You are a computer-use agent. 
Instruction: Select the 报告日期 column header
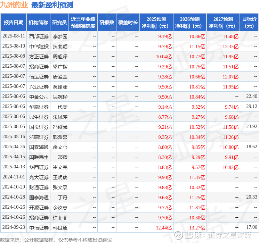click(x=14, y=23)
